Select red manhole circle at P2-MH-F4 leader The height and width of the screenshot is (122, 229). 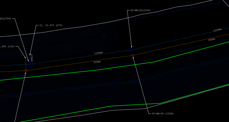pyautogui.click(x=133, y=55)
